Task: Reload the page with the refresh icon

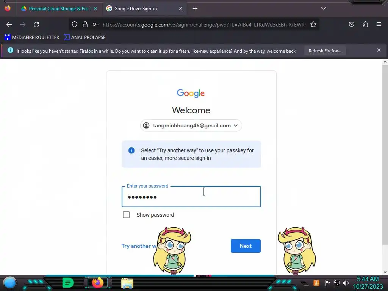Action: 36,25
